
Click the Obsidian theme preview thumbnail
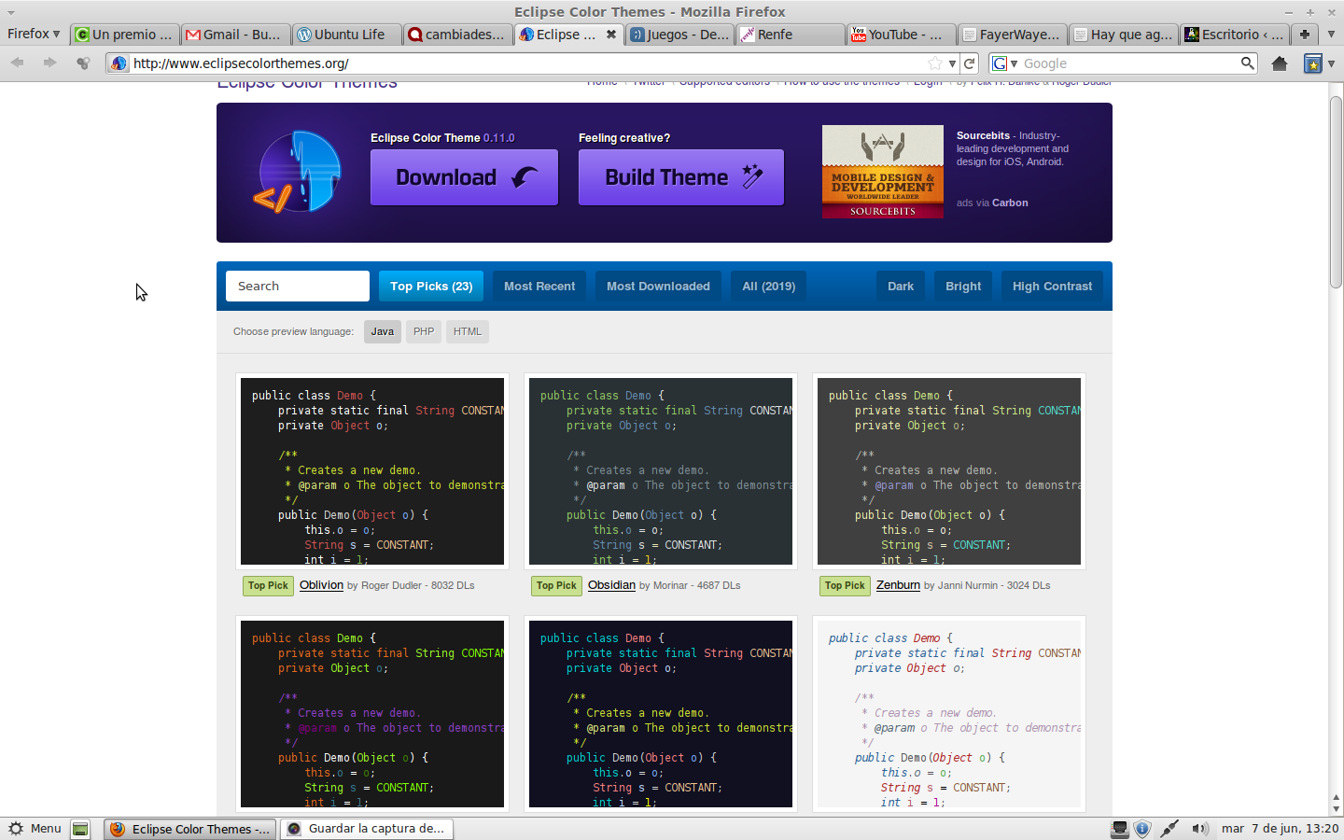pos(661,471)
